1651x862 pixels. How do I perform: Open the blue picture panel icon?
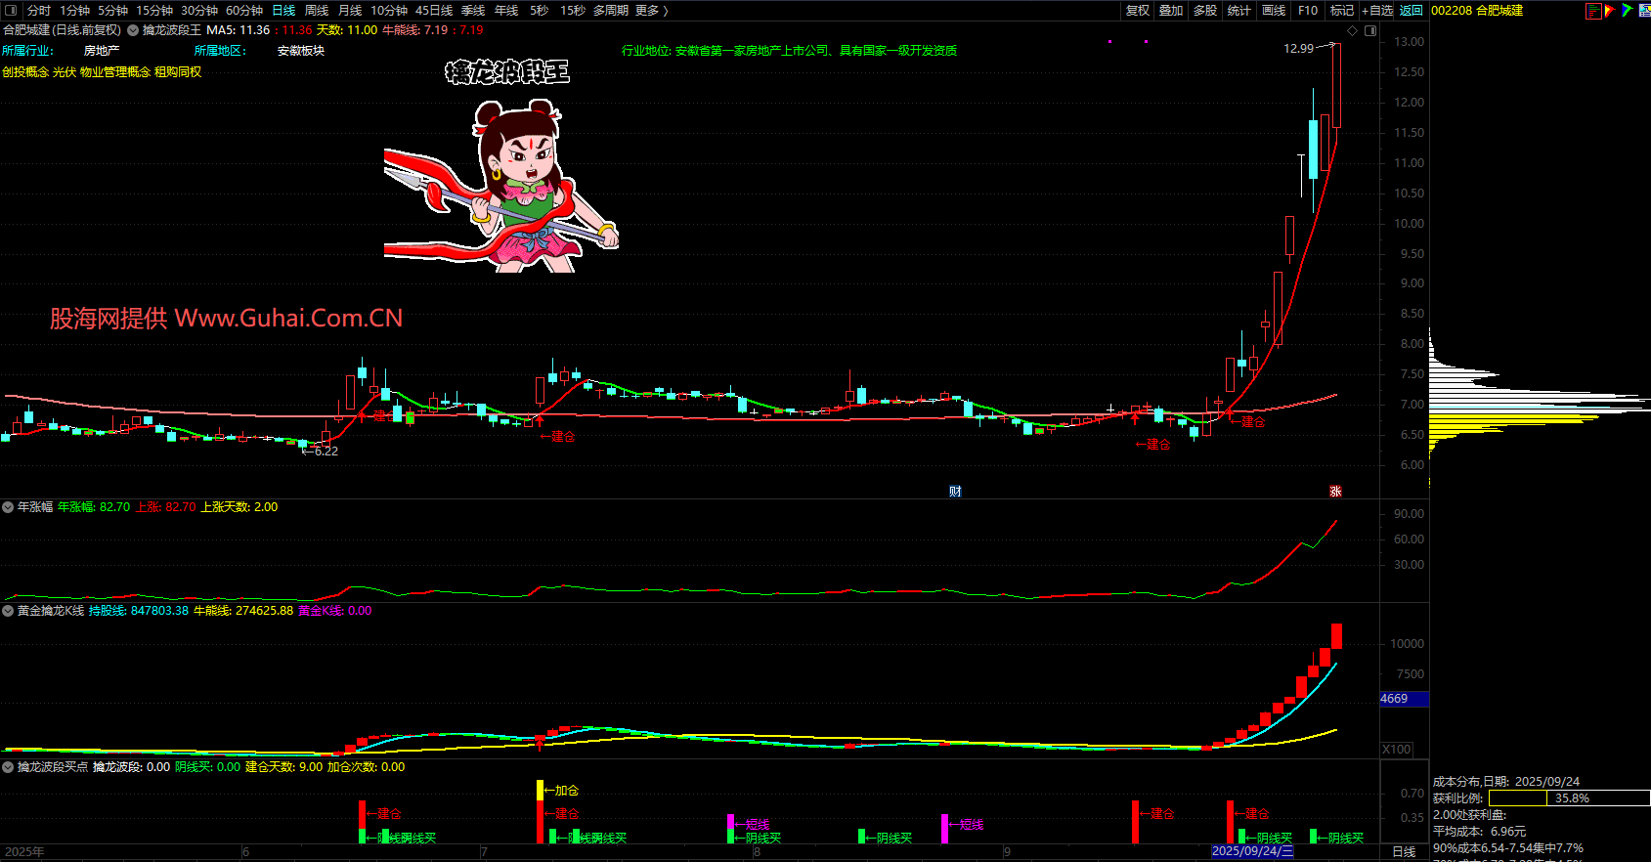point(1644,11)
